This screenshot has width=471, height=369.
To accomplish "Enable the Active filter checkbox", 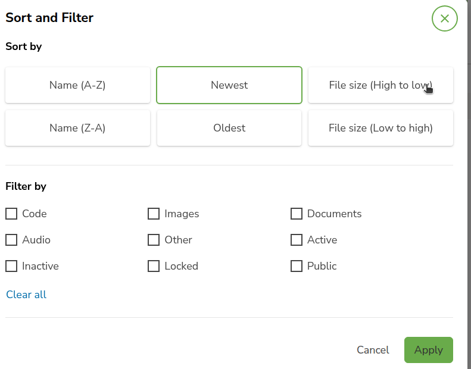I will coord(296,240).
